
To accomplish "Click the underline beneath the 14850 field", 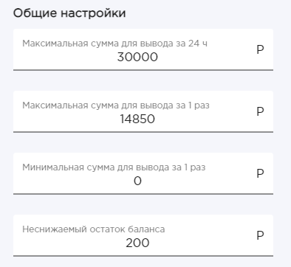I will (x=143, y=132).
